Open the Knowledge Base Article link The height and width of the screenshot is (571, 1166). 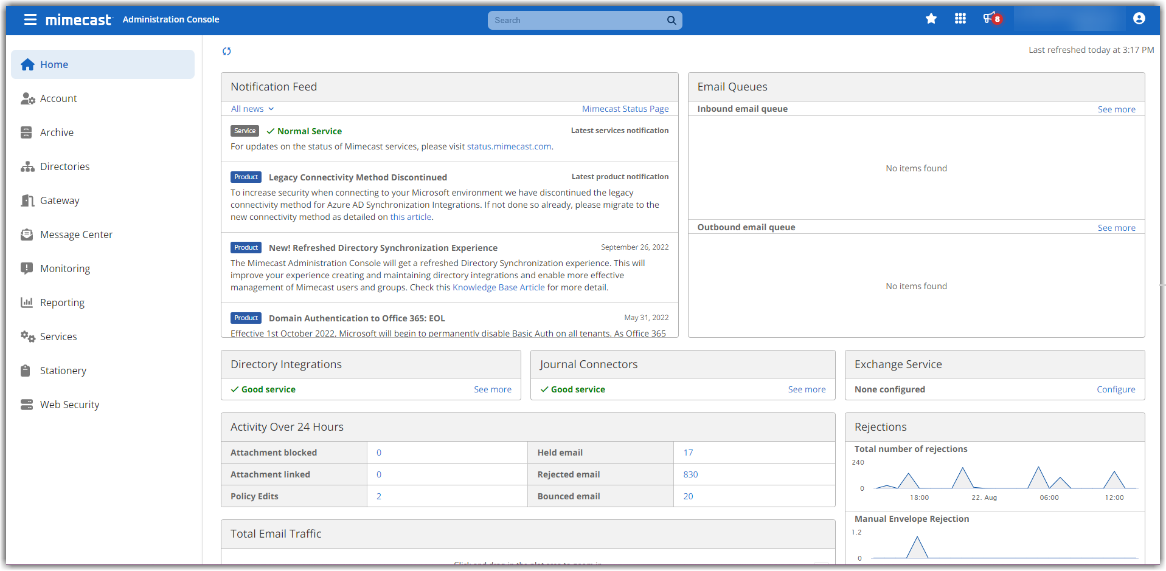pyautogui.click(x=499, y=287)
